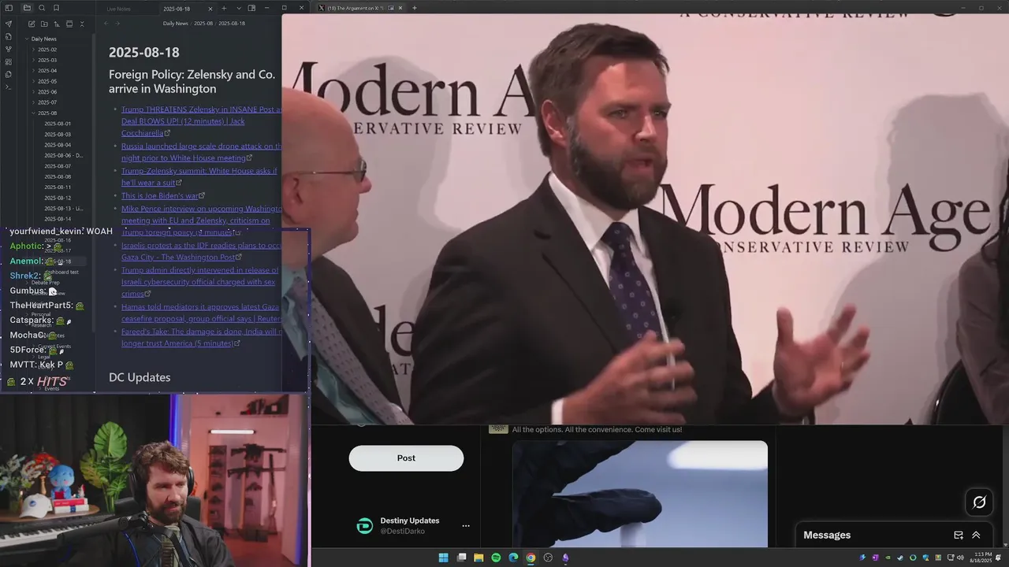This screenshot has height=567, width=1009.
Task: Open the Grok floating button
Action: [979, 502]
